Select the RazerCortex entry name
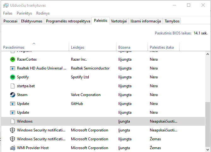Screen dimensions: 211x152 (27, 59)
